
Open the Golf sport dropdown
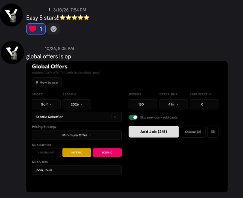46,104
